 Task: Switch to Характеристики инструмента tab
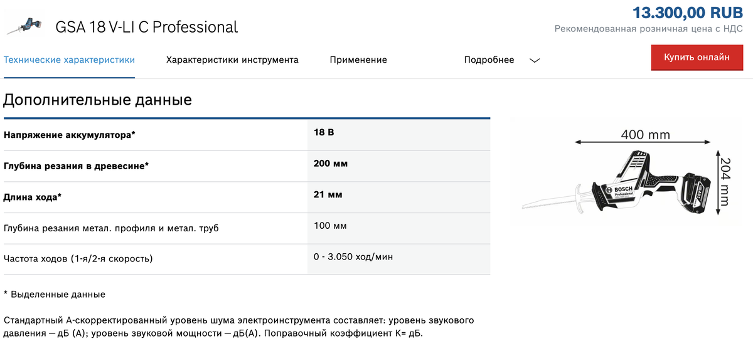(232, 60)
